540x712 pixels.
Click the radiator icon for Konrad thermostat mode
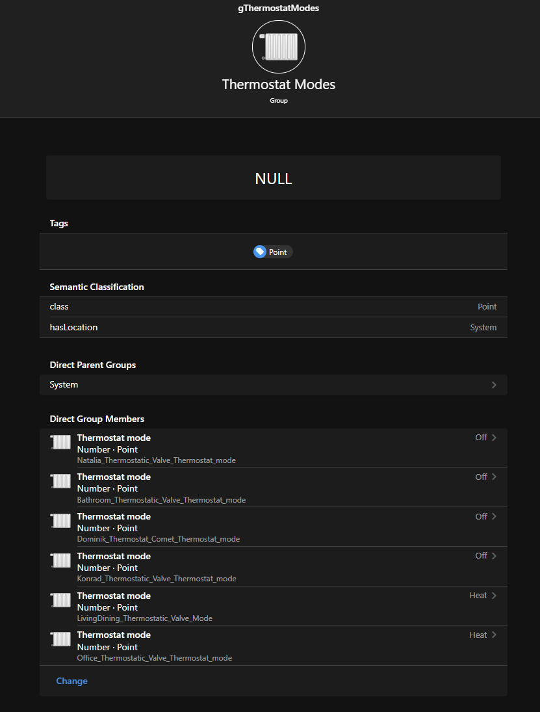[x=61, y=560]
